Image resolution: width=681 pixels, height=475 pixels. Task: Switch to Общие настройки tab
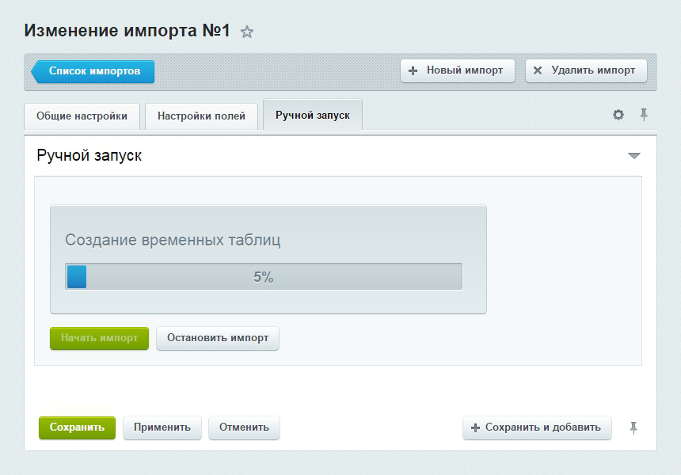[82, 116]
